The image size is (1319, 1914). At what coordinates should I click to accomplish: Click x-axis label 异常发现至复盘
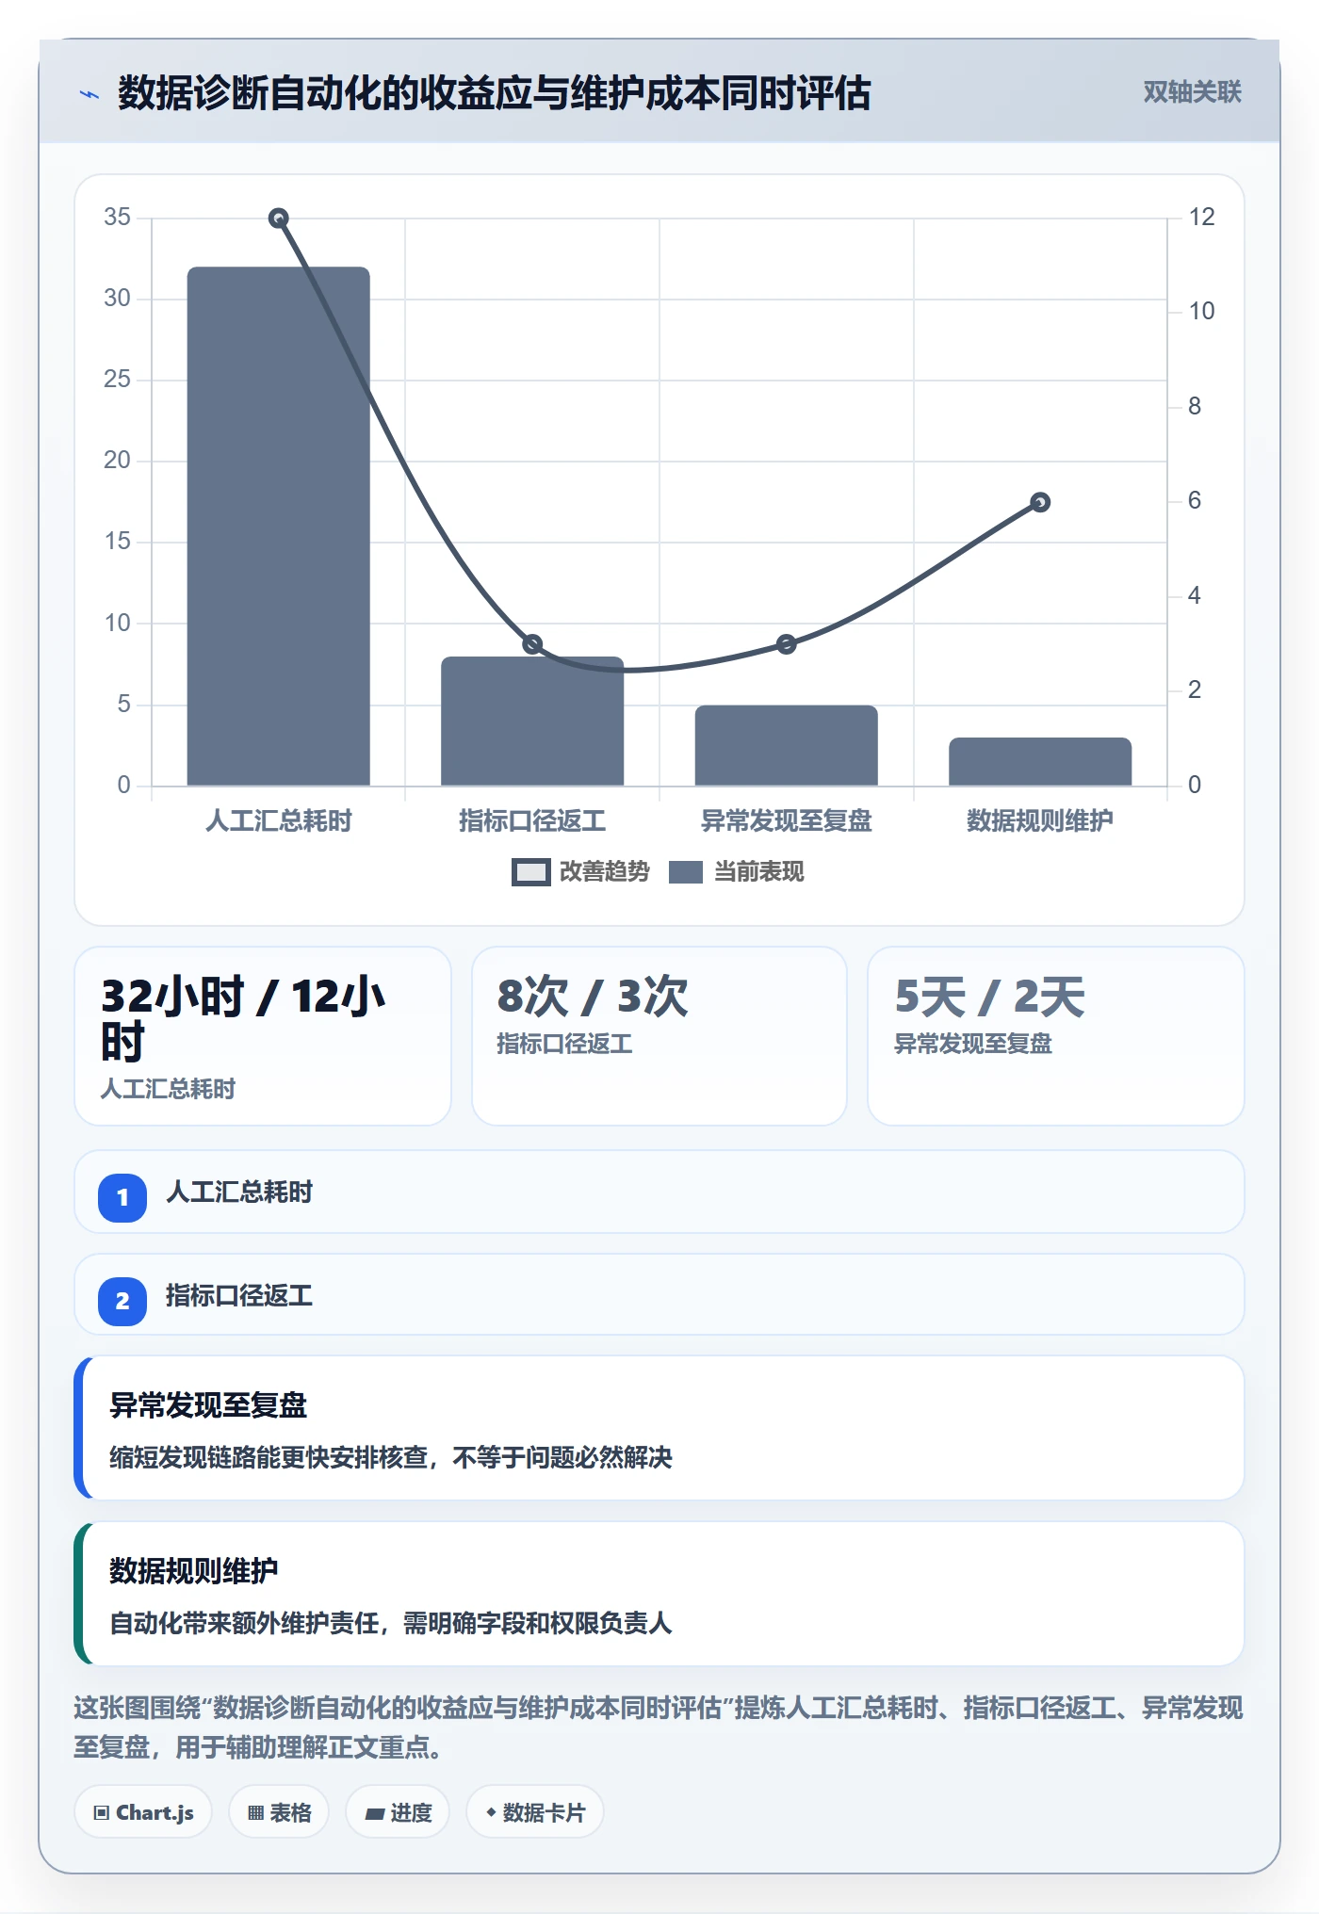click(x=786, y=820)
